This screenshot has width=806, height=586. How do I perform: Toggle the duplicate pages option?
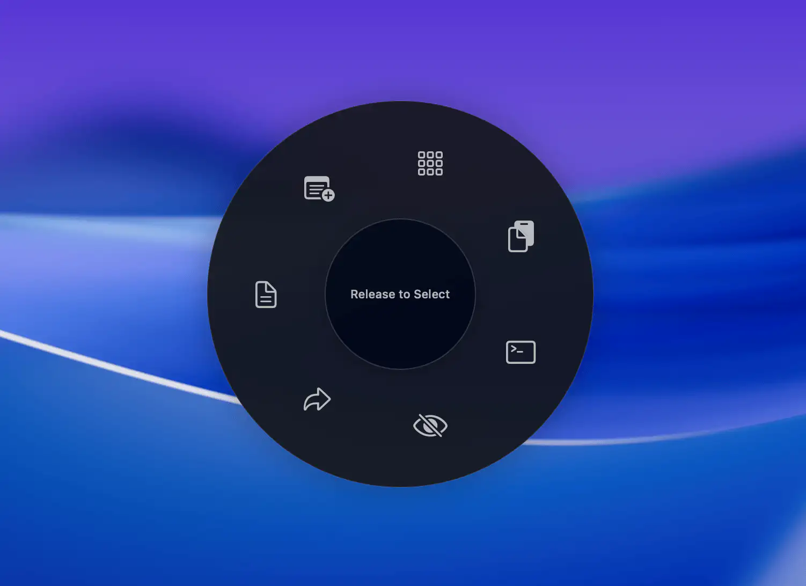point(519,236)
